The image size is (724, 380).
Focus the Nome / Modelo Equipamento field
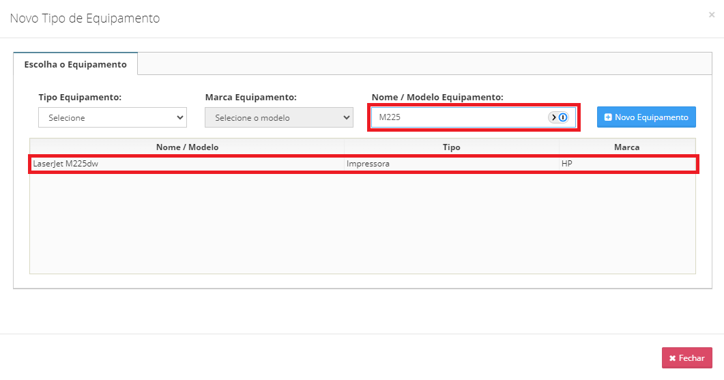click(x=474, y=117)
